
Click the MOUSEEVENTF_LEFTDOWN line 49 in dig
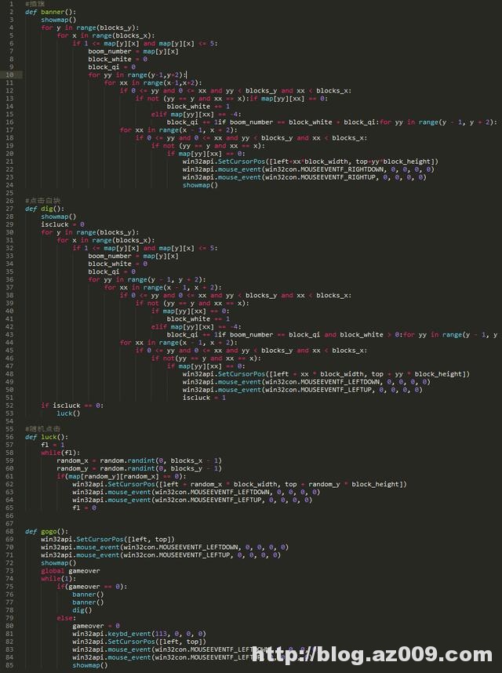[307, 381]
